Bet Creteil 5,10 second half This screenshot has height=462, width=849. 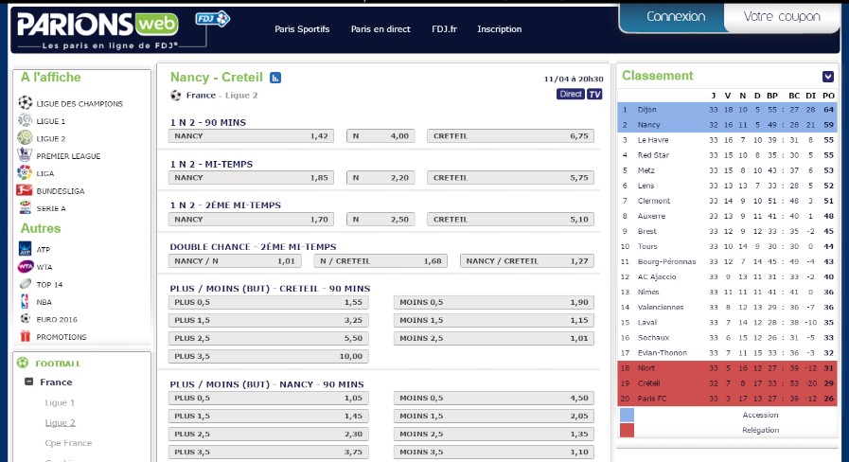click(510, 220)
